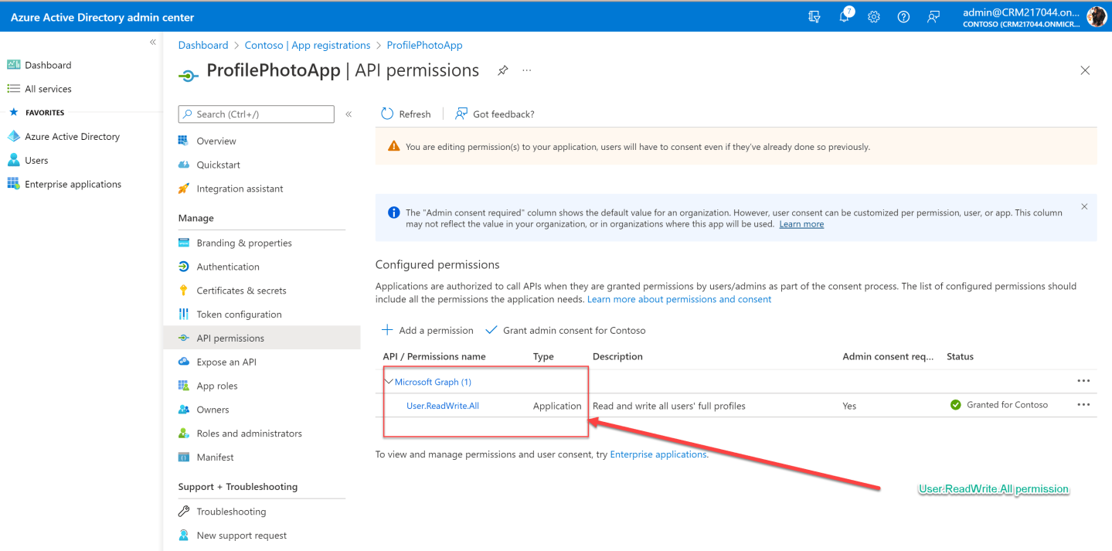Open more options for Microsoft Graph row
1112x551 pixels.
pyautogui.click(x=1083, y=382)
